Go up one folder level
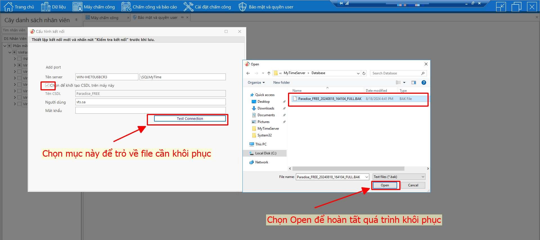The width and height of the screenshot is (540, 240). [269, 73]
